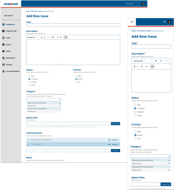Click the link icon in mobile toolbar
This screenshot has width=174, height=190.
click(x=153, y=66)
